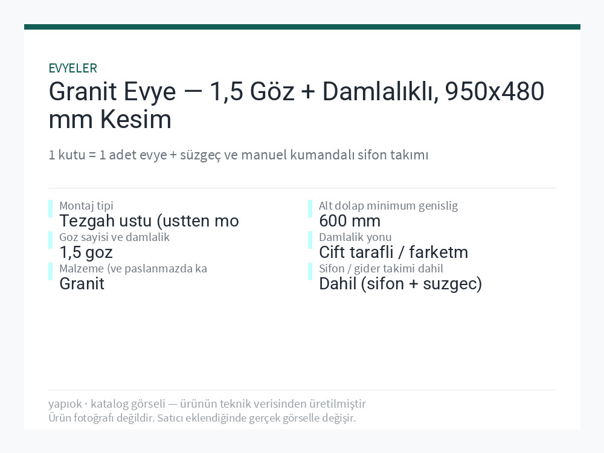The width and height of the screenshot is (604, 453).
Task: Select the Granit material value
Action: tap(82, 284)
